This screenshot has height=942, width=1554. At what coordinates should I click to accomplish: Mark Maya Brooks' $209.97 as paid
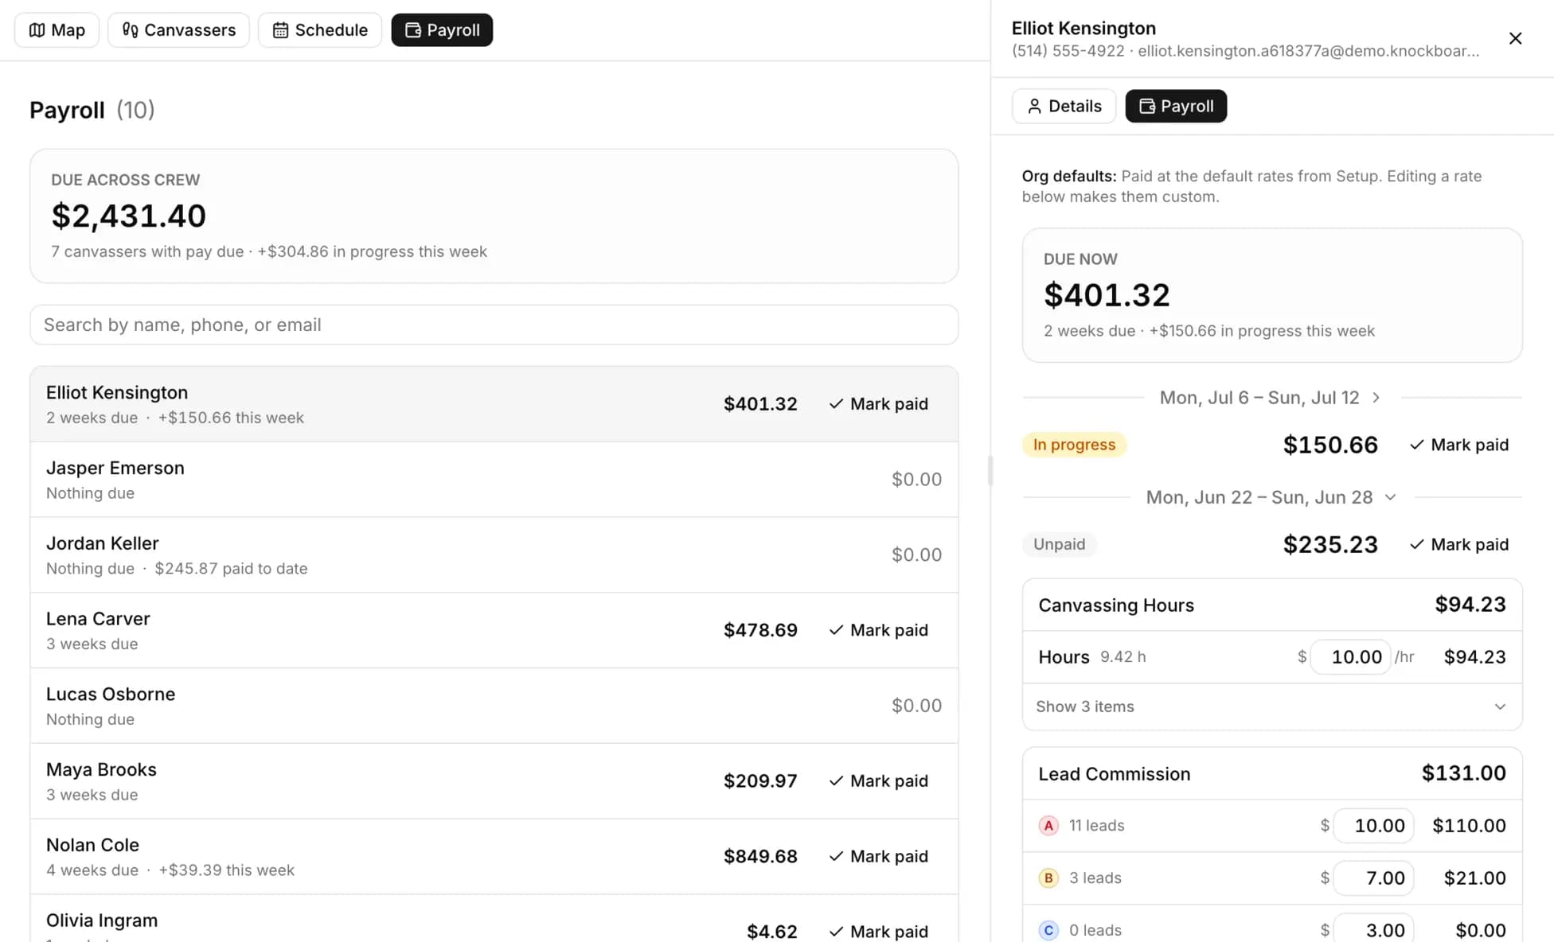[878, 781]
